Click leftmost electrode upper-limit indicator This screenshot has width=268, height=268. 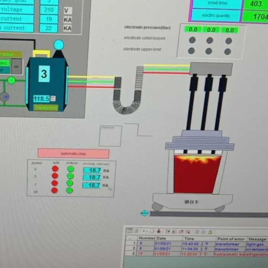pos(191,51)
